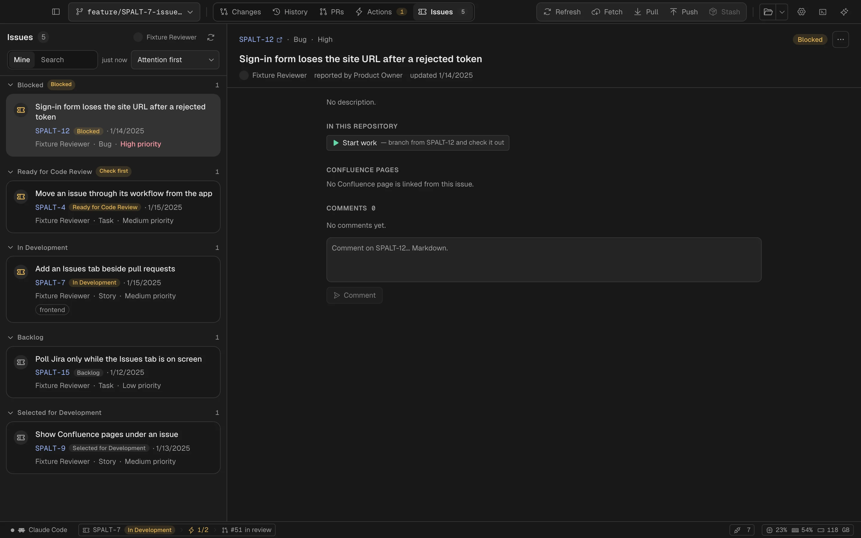The image size is (861, 538).
Task: Collapse the Blocked group
Action: click(10, 85)
